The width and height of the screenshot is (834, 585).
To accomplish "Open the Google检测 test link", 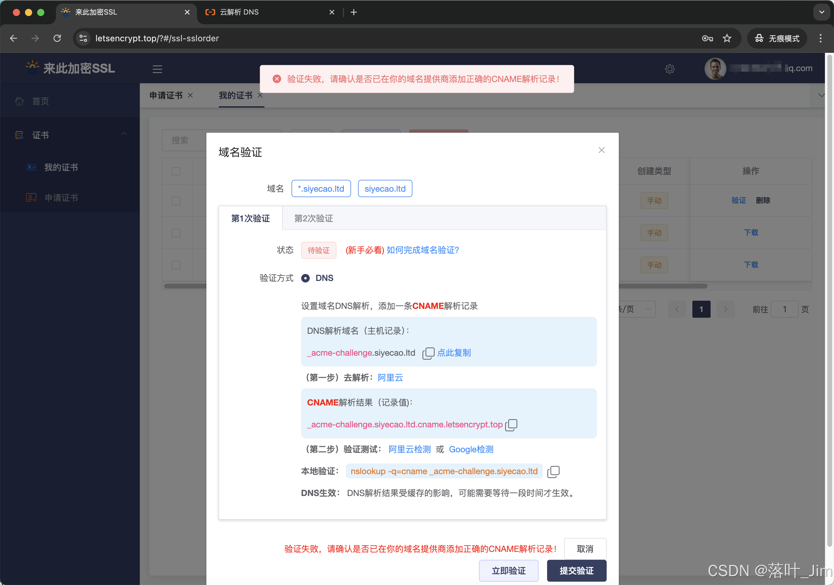I will (471, 450).
